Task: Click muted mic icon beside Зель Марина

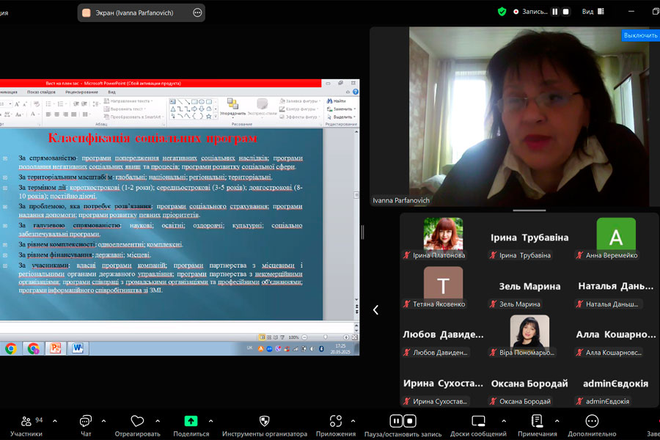Action: tap(493, 304)
